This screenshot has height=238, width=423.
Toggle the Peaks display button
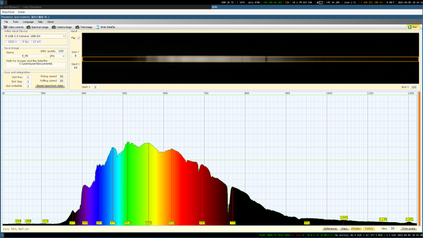(x=356, y=228)
